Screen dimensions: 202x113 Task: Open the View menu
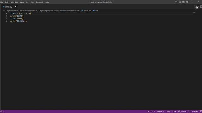(22, 2)
